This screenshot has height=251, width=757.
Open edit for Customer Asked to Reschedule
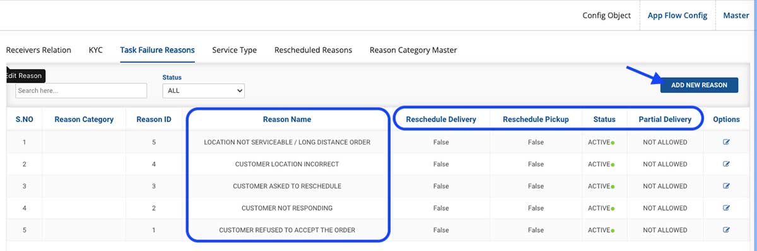pyautogui.click(x=726, y=186)
